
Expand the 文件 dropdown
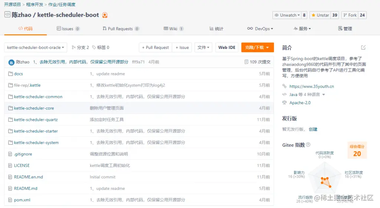(x=203, y=47)
